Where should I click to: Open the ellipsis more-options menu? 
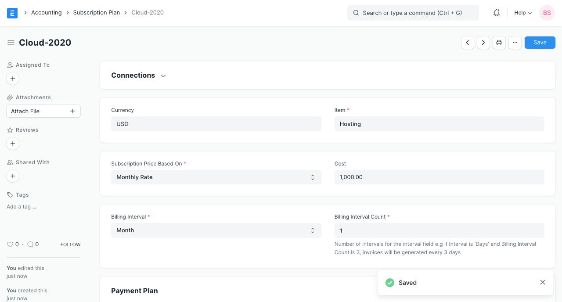tap(515, 42)
